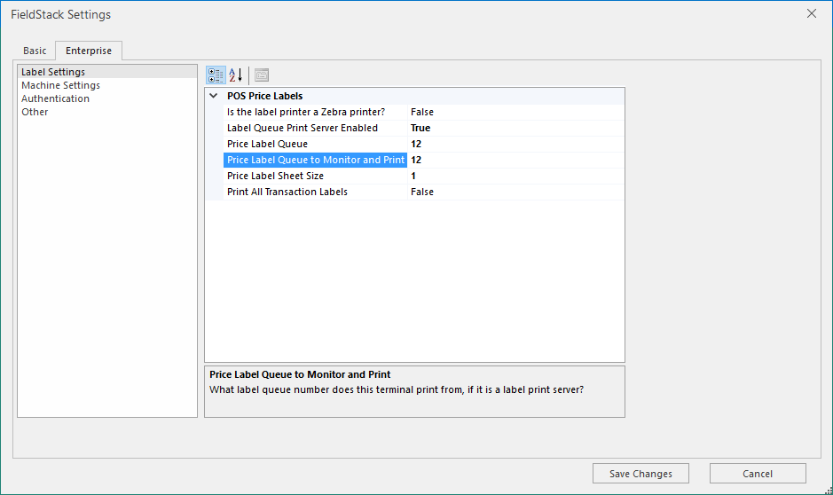
Task: Edit Price Label Sheet Size value 1
Action: (x=515, y=176)
